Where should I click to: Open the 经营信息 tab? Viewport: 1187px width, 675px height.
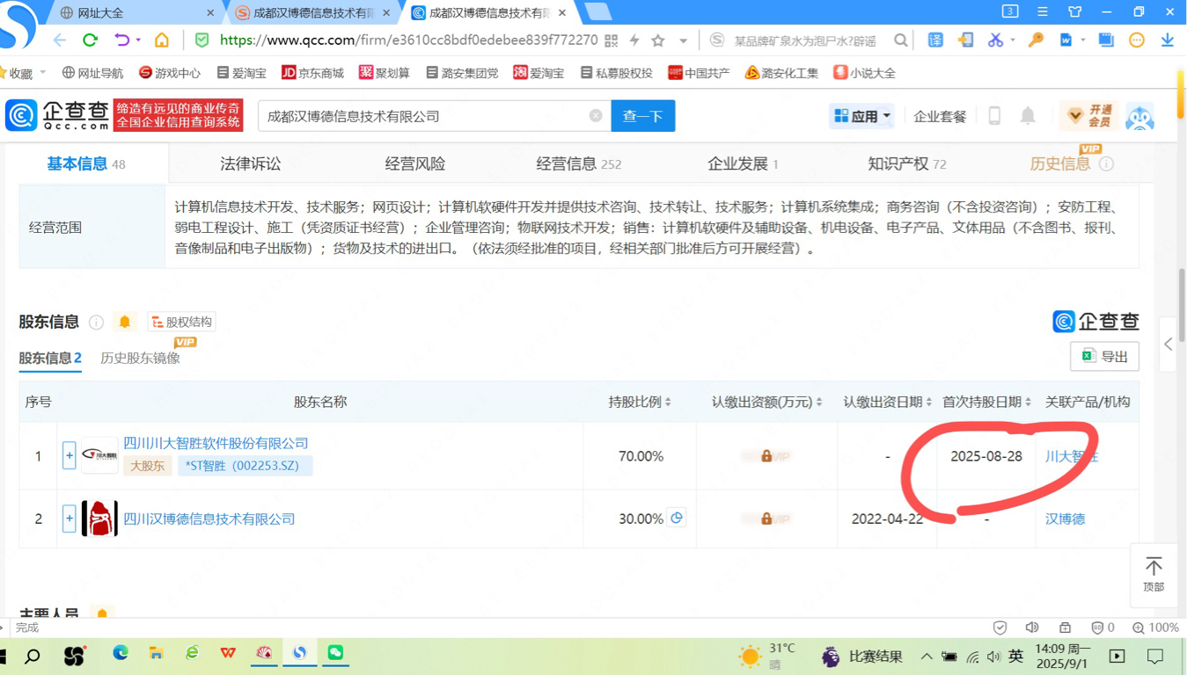point(579,163)
